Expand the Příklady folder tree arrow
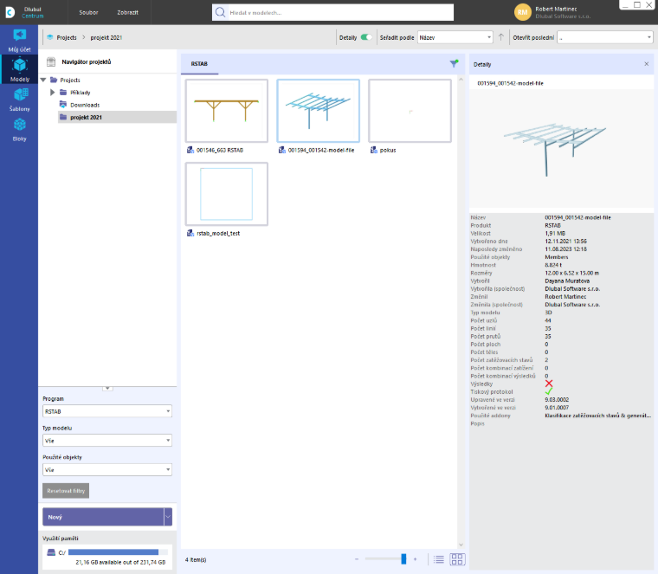Image resolution: width=658 pixels, height=574 pixels. [x=53, y=93]
